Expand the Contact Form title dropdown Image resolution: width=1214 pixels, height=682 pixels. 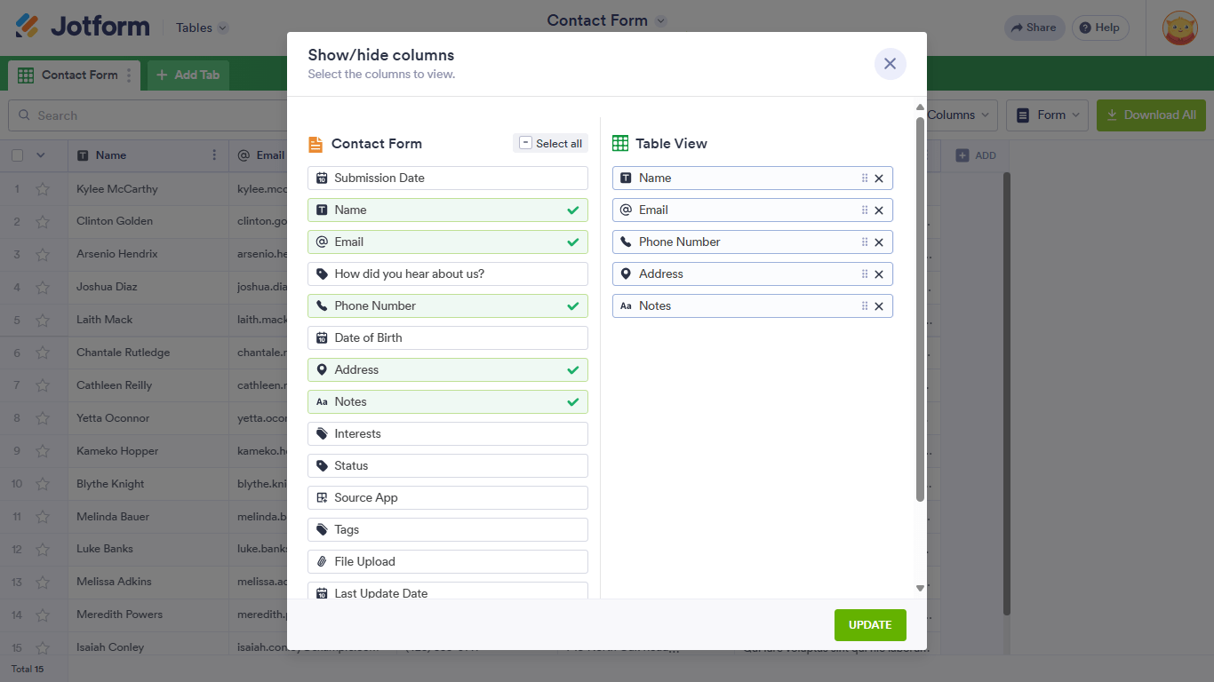click(660, 20)
